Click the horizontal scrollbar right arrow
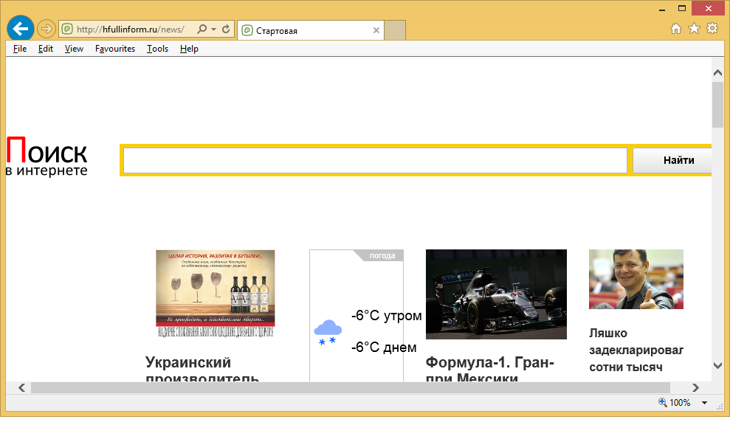 [x=695, y=387]
